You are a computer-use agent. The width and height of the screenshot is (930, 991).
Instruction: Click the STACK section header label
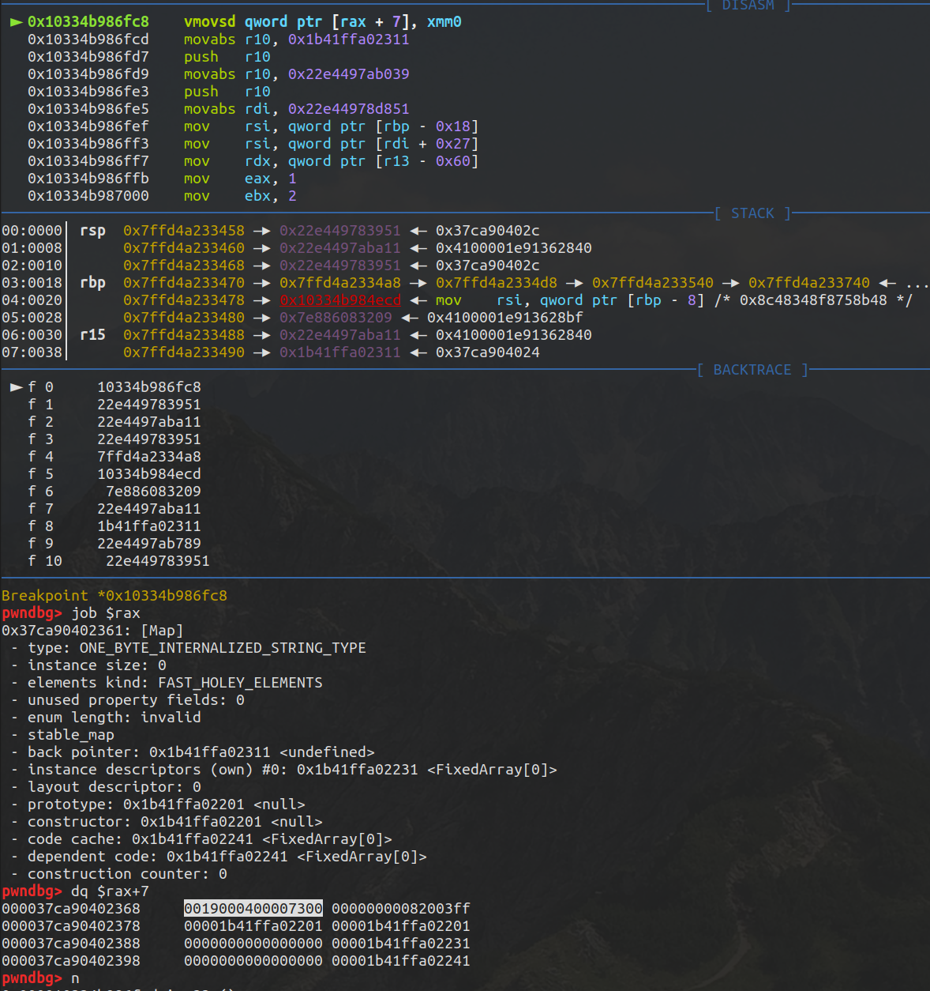[x=752, y=213]
